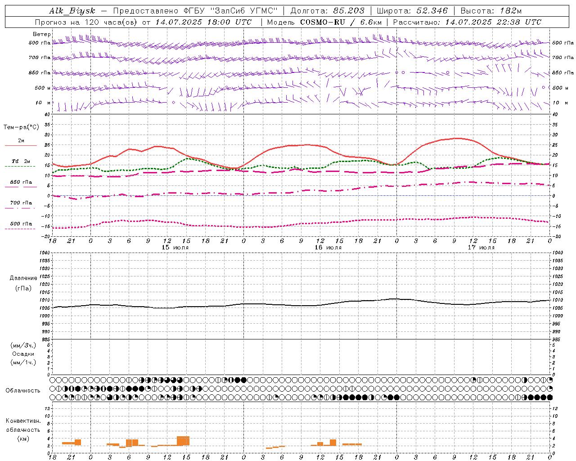576x461 pixels.
Task: Click the latitude value "Широта: 52.346"
Action: (412, 11)
